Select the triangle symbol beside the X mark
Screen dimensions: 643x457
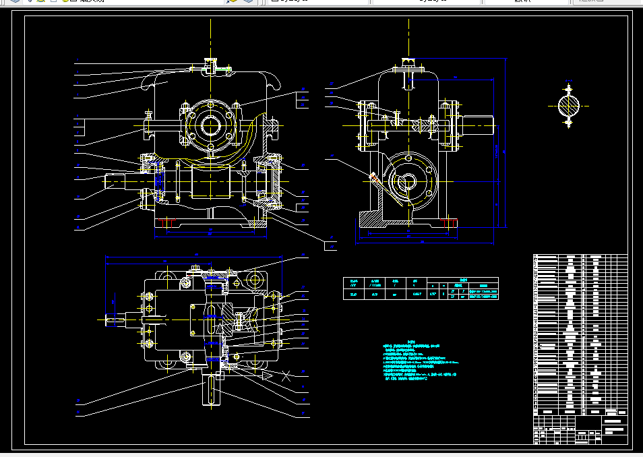pyautogui.click(x=268, y=375)
